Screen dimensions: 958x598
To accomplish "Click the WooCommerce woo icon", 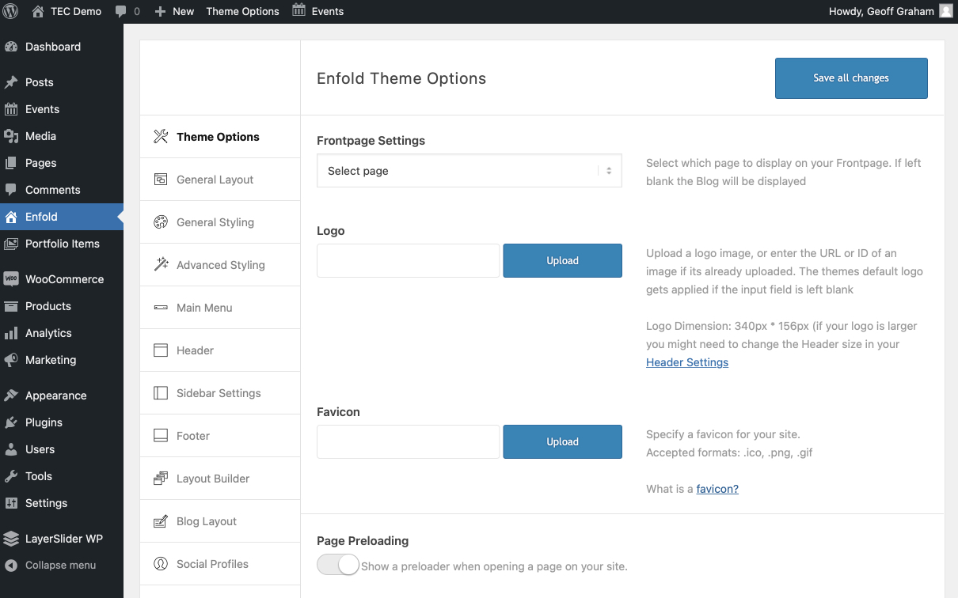I will [x=11, y=279].
